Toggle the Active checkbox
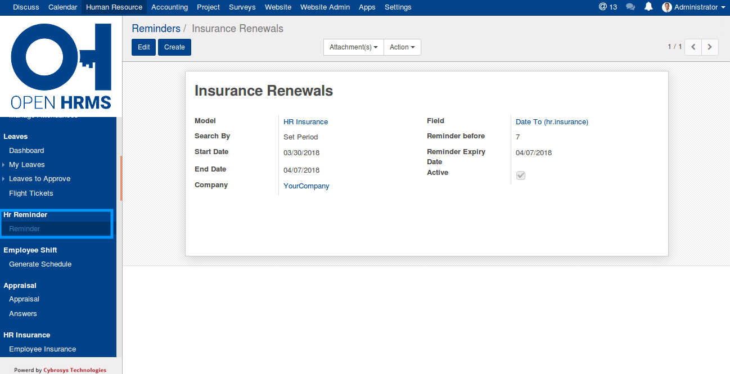The height and width of the screenshot is (374, 730). (x=521, y=175)
